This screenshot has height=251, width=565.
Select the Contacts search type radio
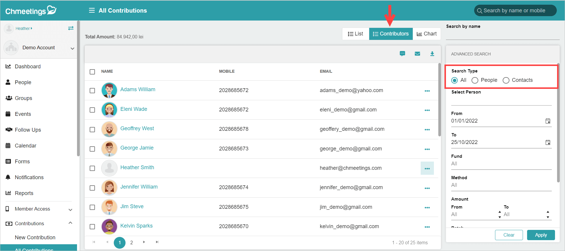506,80
